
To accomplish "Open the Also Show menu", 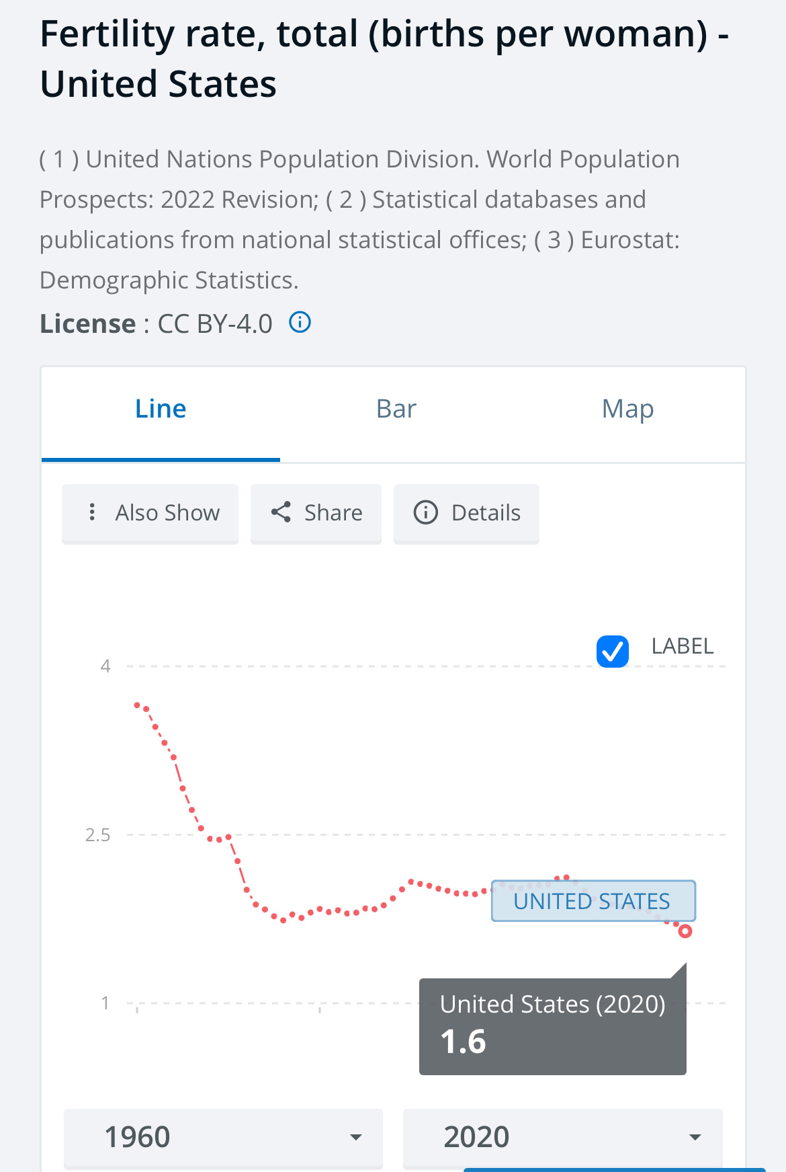I will tap(150, 513).
